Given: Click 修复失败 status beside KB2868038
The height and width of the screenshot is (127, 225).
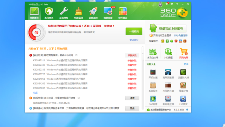Looking at the screenshot, I should tap(132, 88).
